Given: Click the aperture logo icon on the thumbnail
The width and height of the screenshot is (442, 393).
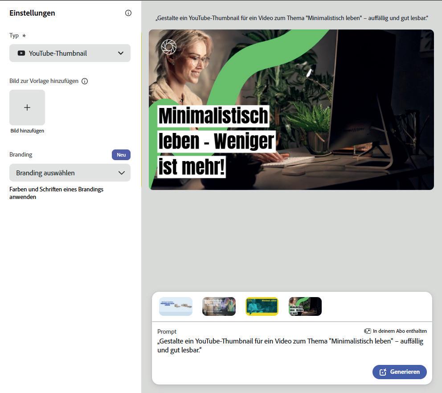Looking at the screenshot, I should coord(169,46).
